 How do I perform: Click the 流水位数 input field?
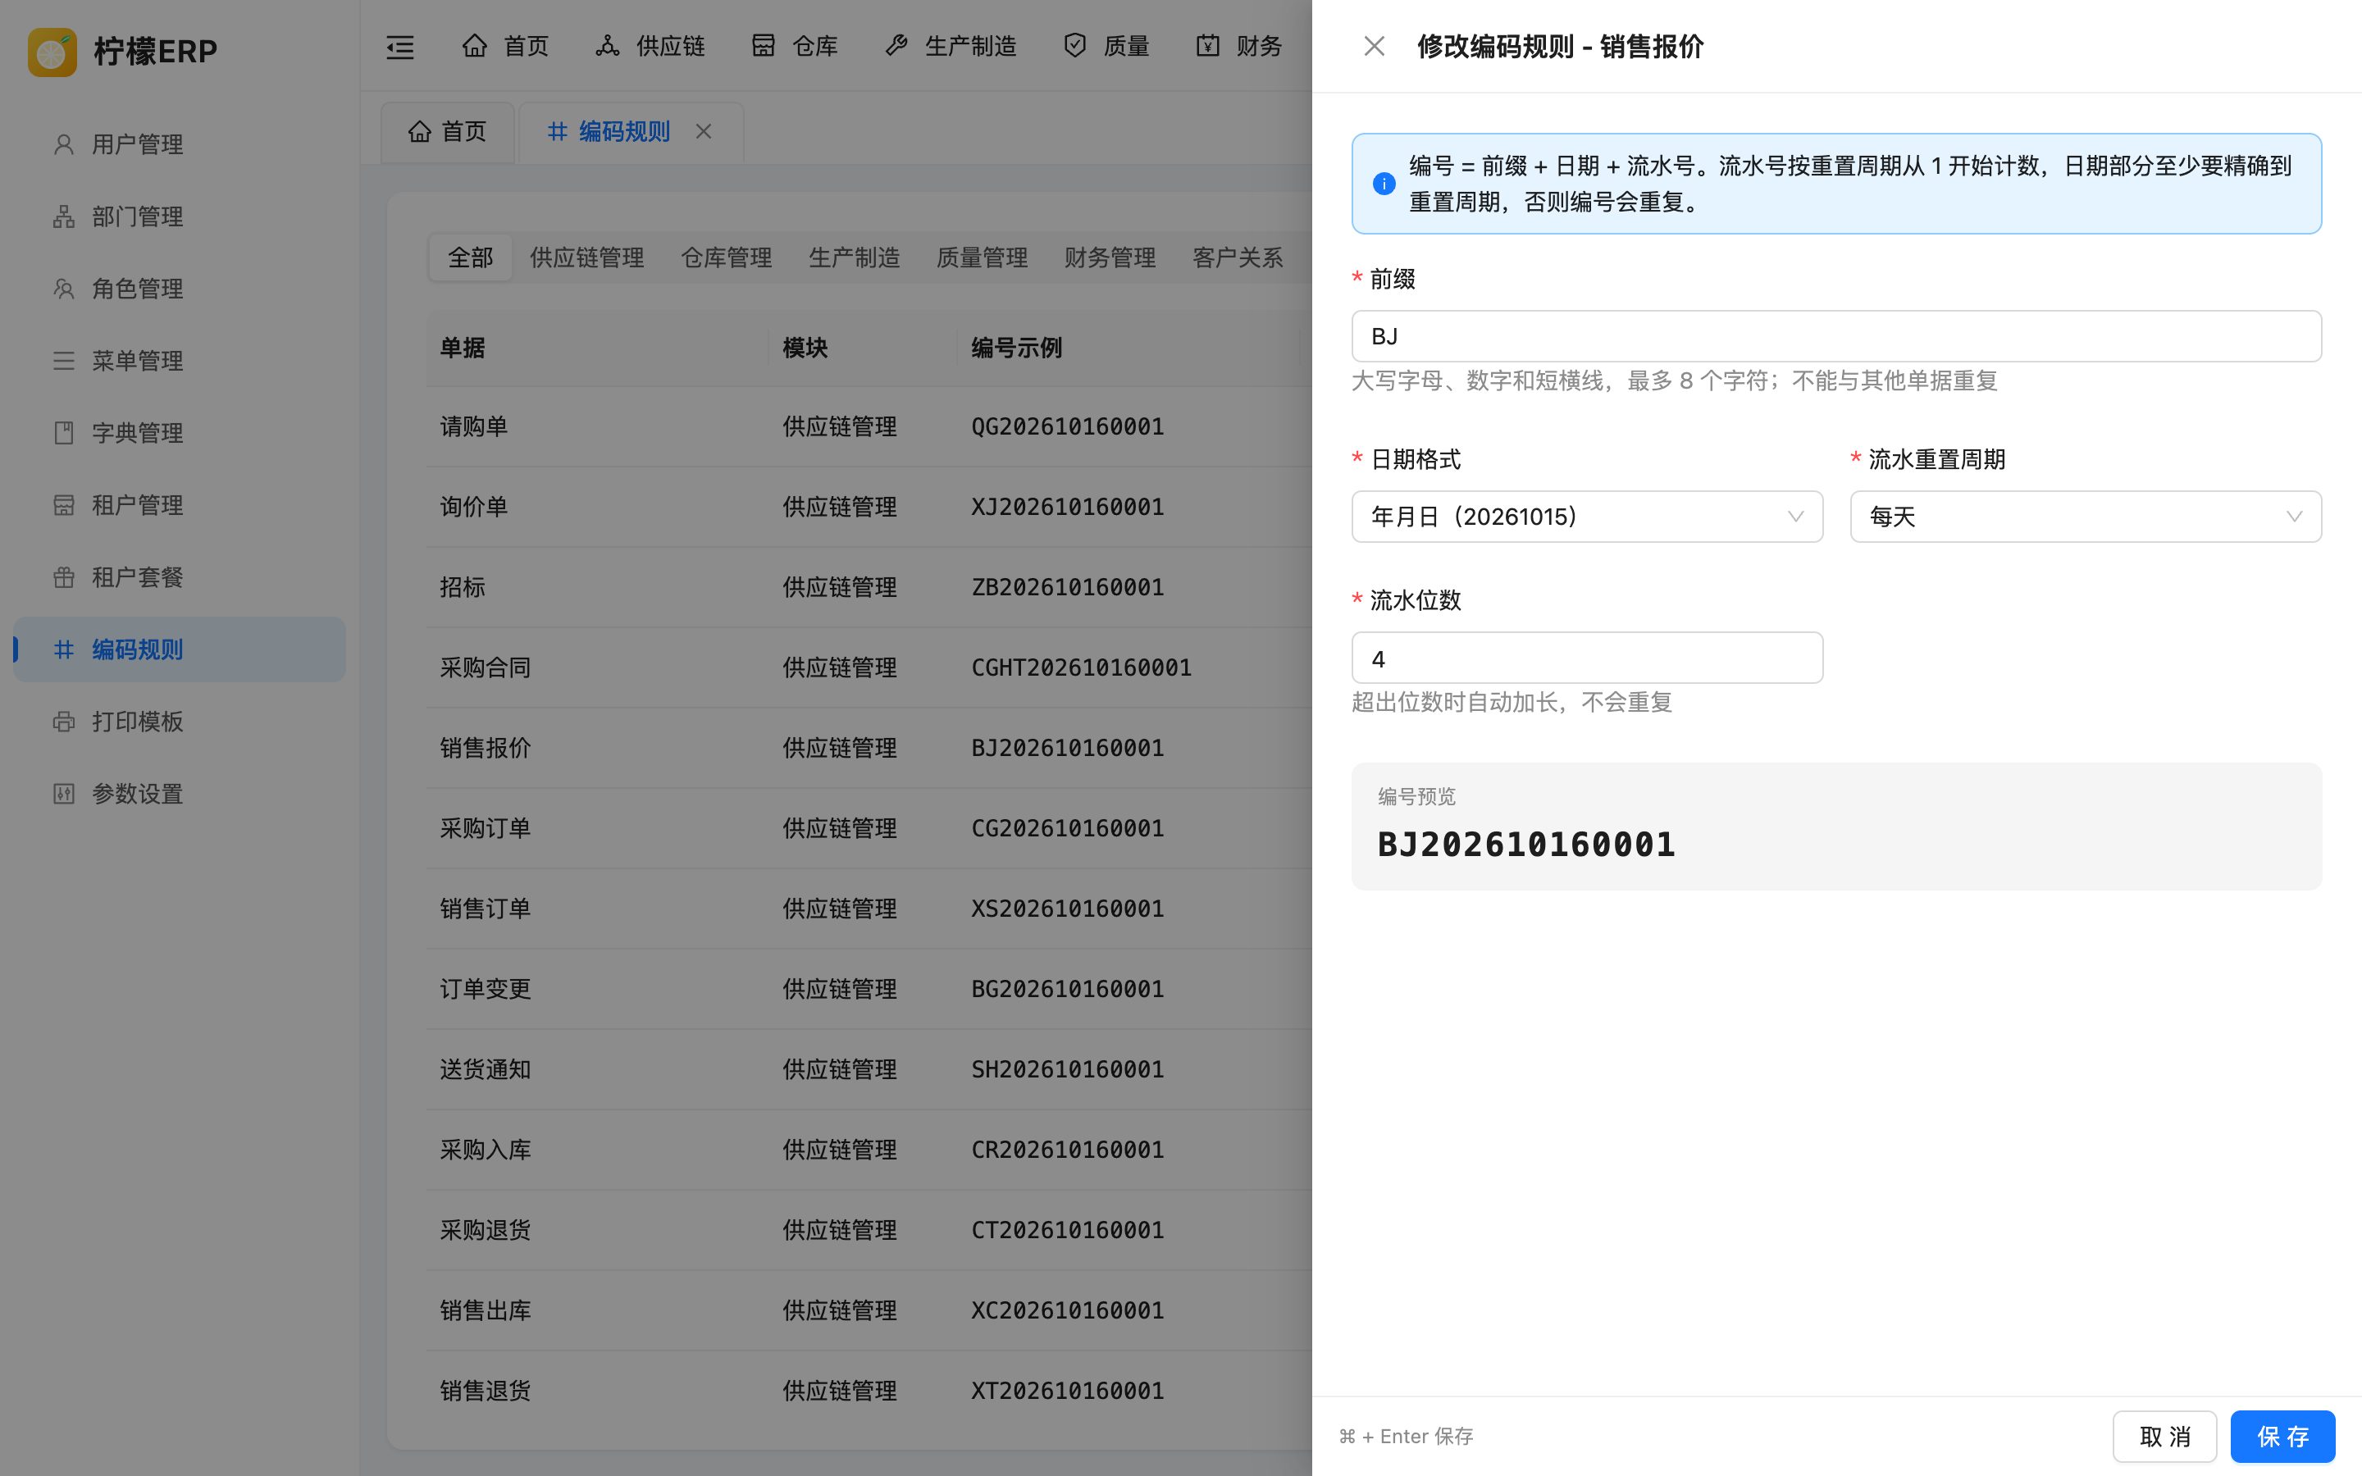pos(1587,658)
